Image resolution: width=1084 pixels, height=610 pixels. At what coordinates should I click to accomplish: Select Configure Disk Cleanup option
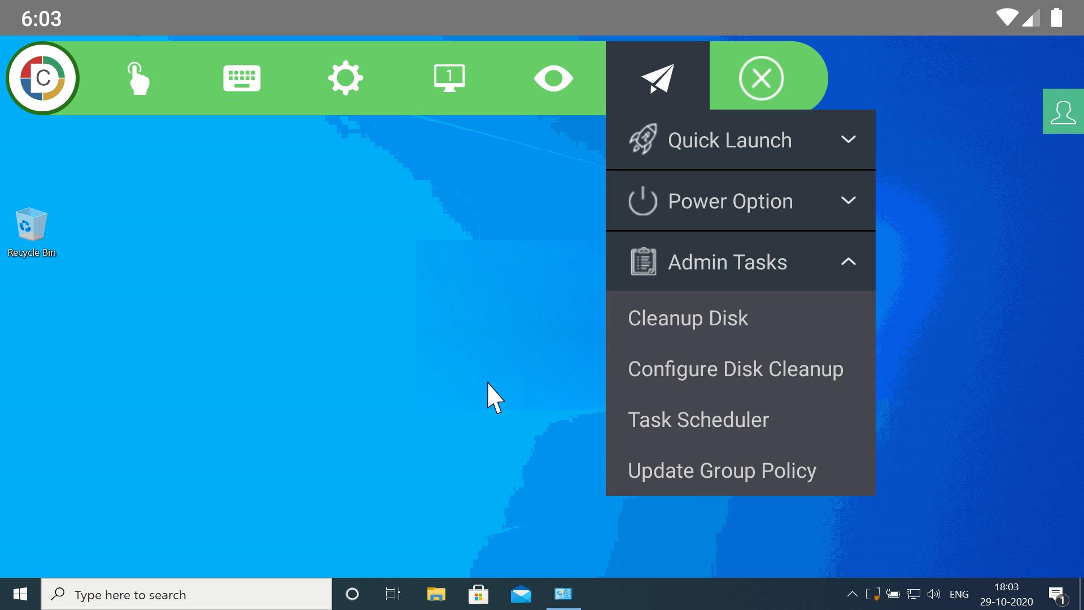[x=736, y=368]
